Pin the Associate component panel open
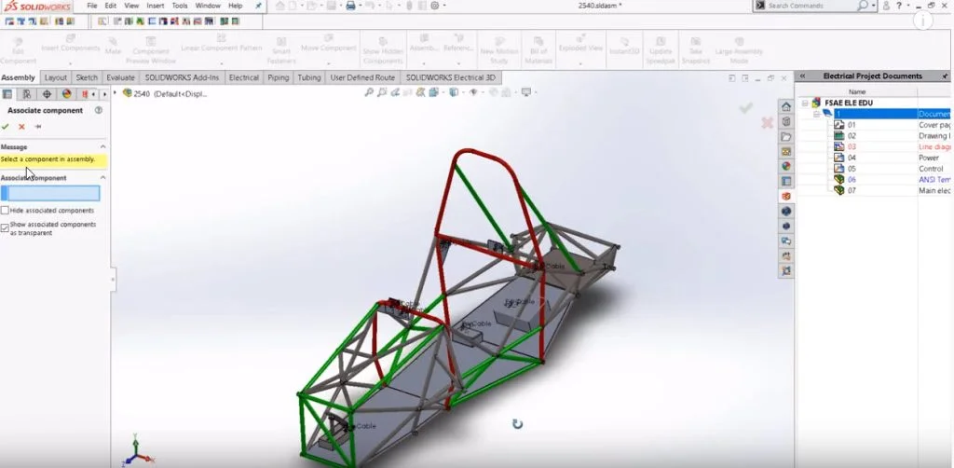This screenshot has width=954, height=468. point(37,127)
